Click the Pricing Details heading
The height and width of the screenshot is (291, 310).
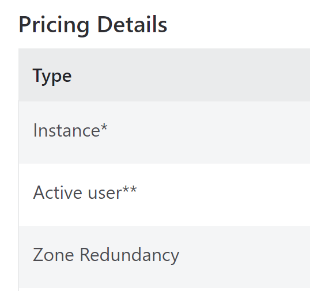click(93, 25)
